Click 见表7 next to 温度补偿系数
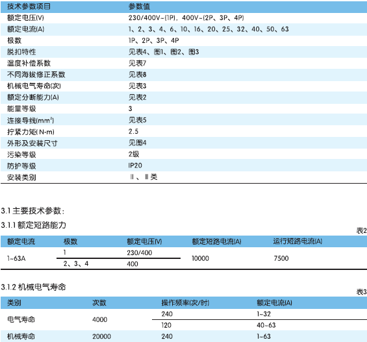367x342 pixels. pos(138,63)
